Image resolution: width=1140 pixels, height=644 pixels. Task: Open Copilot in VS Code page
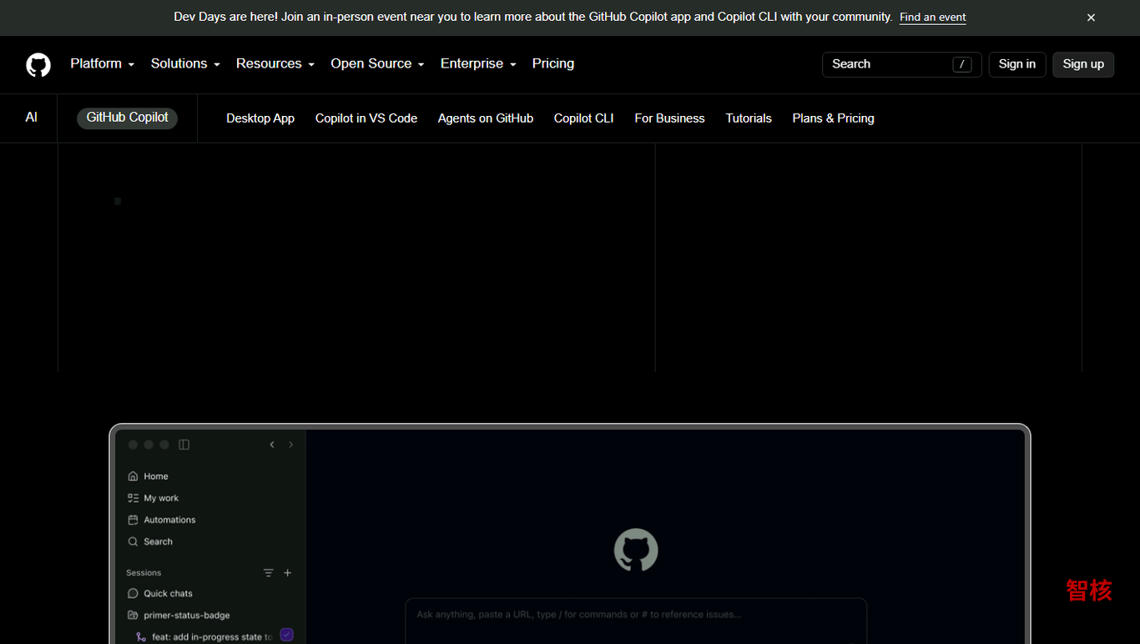click(366, 118)
